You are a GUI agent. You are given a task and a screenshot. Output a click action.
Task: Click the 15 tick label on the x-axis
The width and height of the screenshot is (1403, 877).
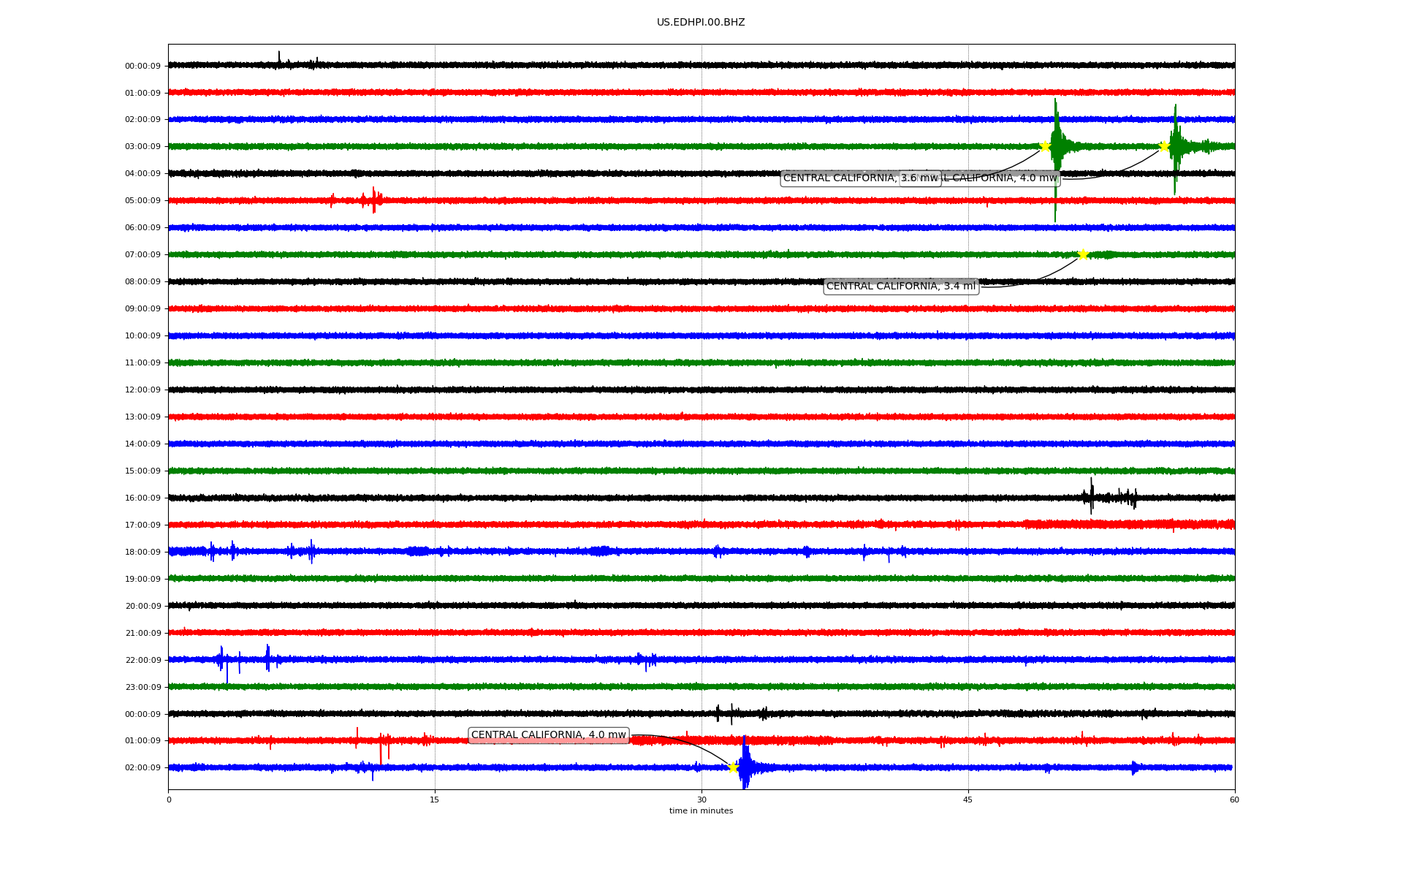pyautogui.click(x=435, y=800)
